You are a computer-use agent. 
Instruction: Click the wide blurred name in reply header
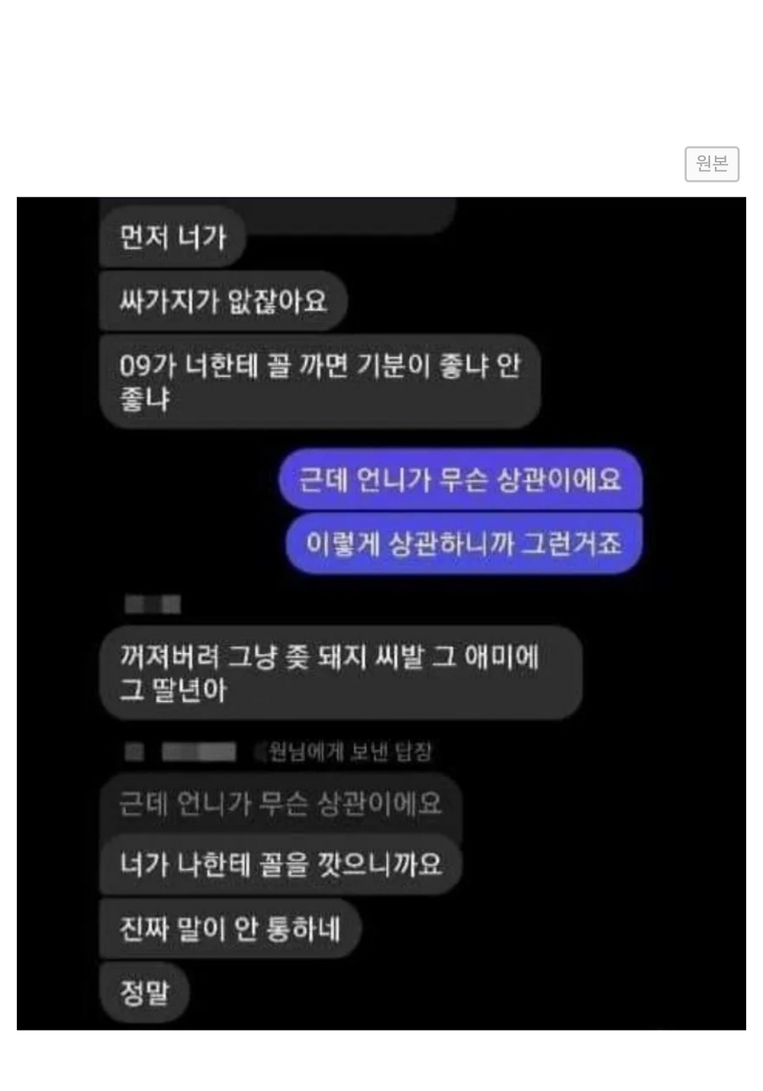coord(198,752)
